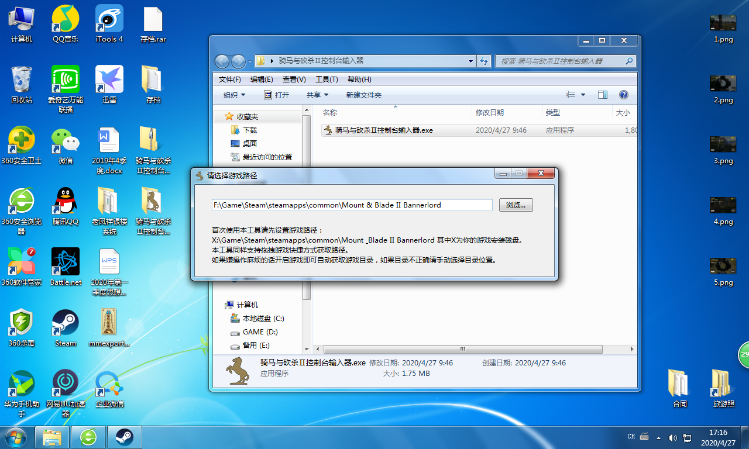Launch the 迅雷 desktop shortcut

tap(109, 84)
